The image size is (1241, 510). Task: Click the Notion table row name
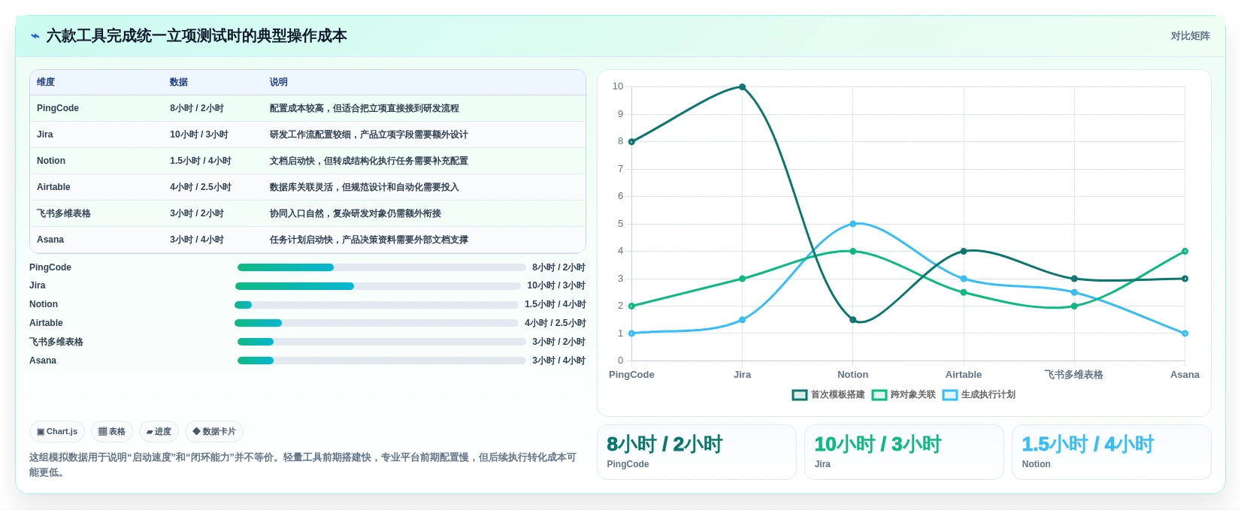tap(51, 161)
